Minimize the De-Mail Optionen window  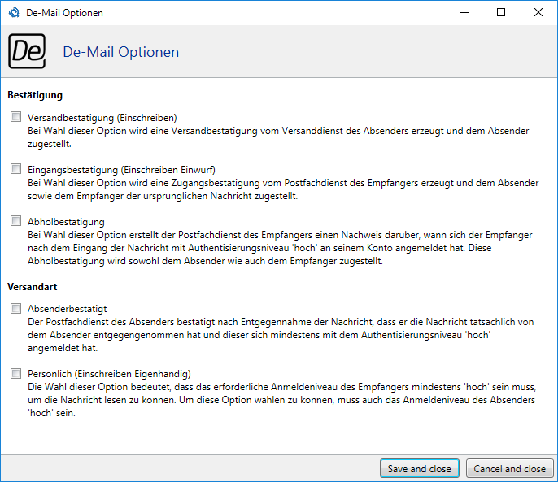coord(464,13)
